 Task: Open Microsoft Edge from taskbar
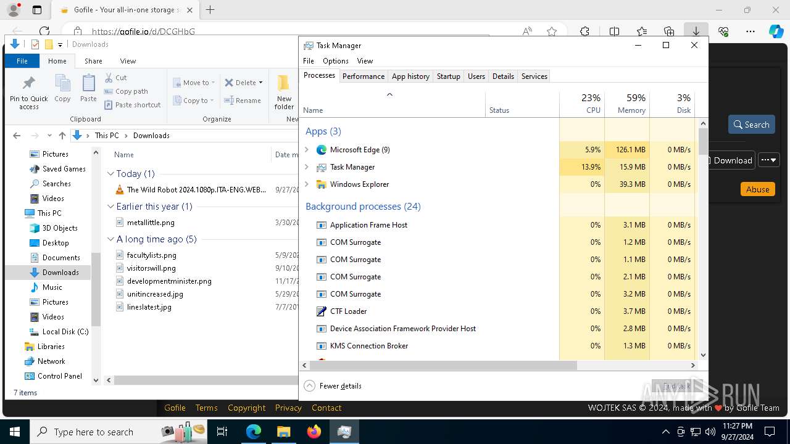254,432
